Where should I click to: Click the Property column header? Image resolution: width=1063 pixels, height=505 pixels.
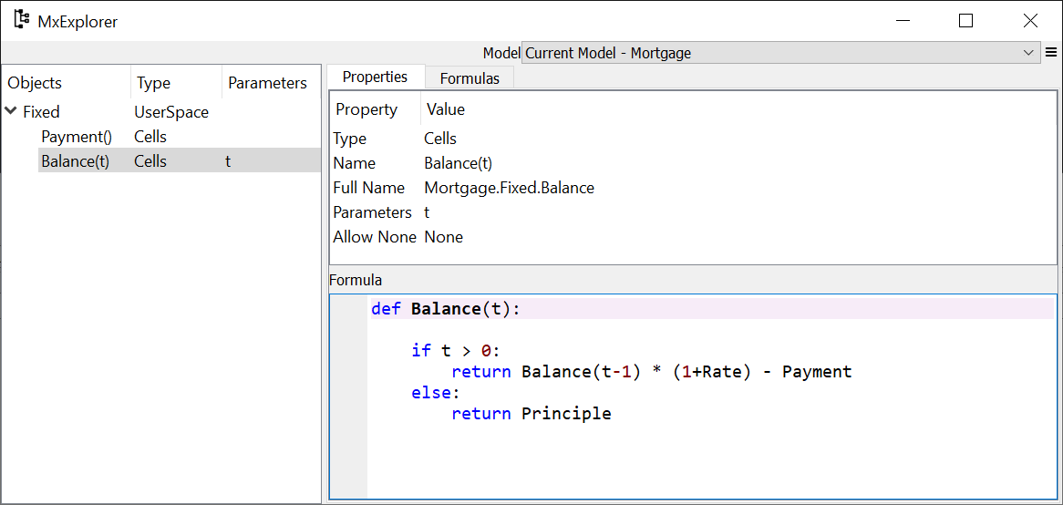click(x=366, y=109)
